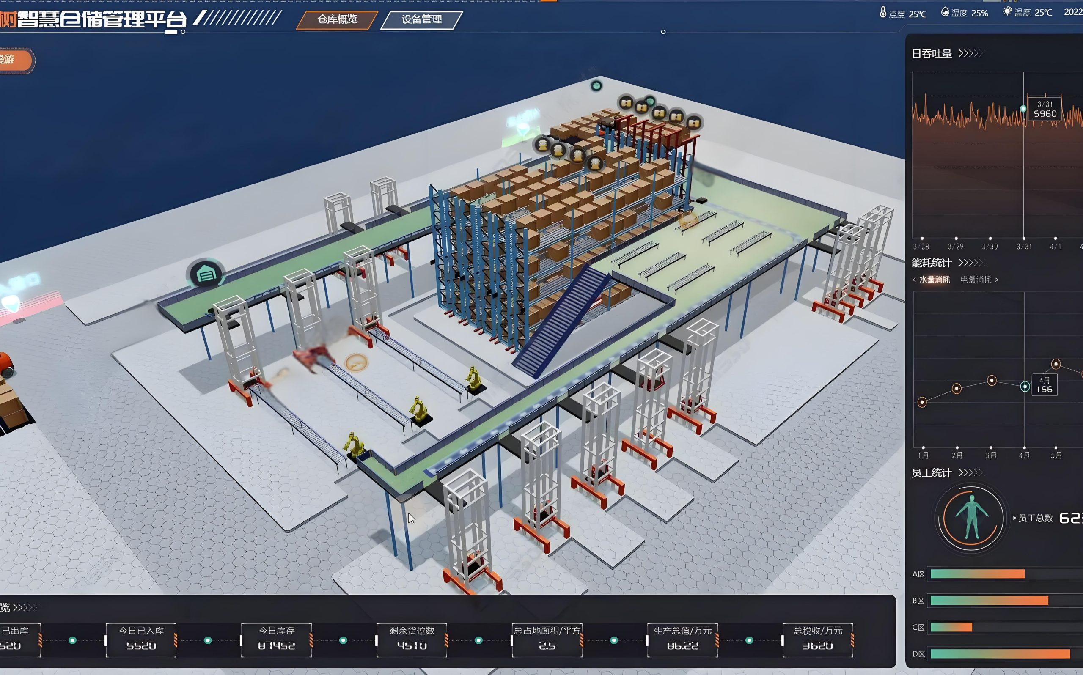Click the 剩余货位数 4510 stat box

[x=412, y=640]
